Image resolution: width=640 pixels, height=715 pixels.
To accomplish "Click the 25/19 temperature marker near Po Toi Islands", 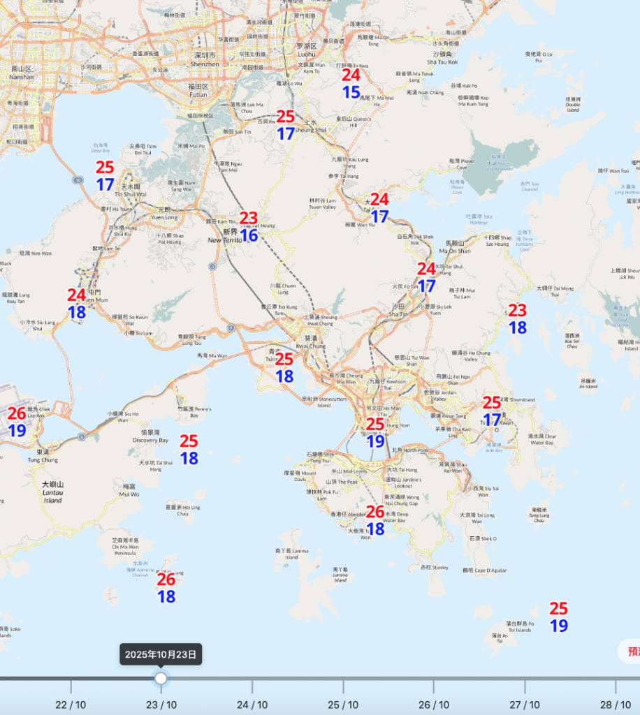I will (x=558, y=618).
